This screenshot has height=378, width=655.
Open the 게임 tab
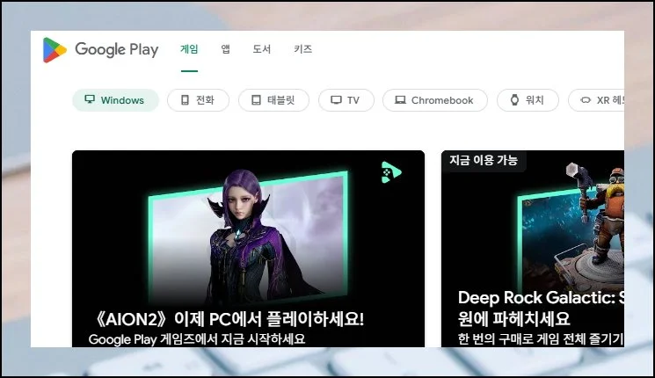coord(189,50)
